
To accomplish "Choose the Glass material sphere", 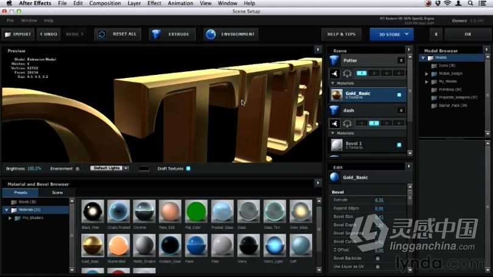I will click(248, 211).
